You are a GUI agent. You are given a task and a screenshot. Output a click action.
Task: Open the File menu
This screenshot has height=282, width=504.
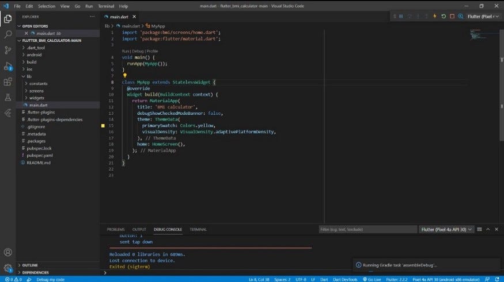tap(17, 6)
